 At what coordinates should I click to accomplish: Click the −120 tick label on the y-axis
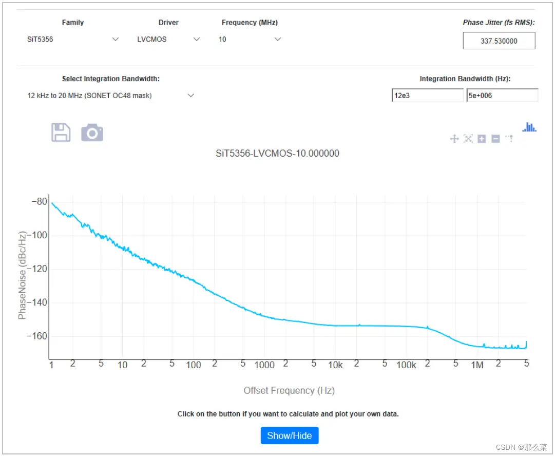click(37, 269)
